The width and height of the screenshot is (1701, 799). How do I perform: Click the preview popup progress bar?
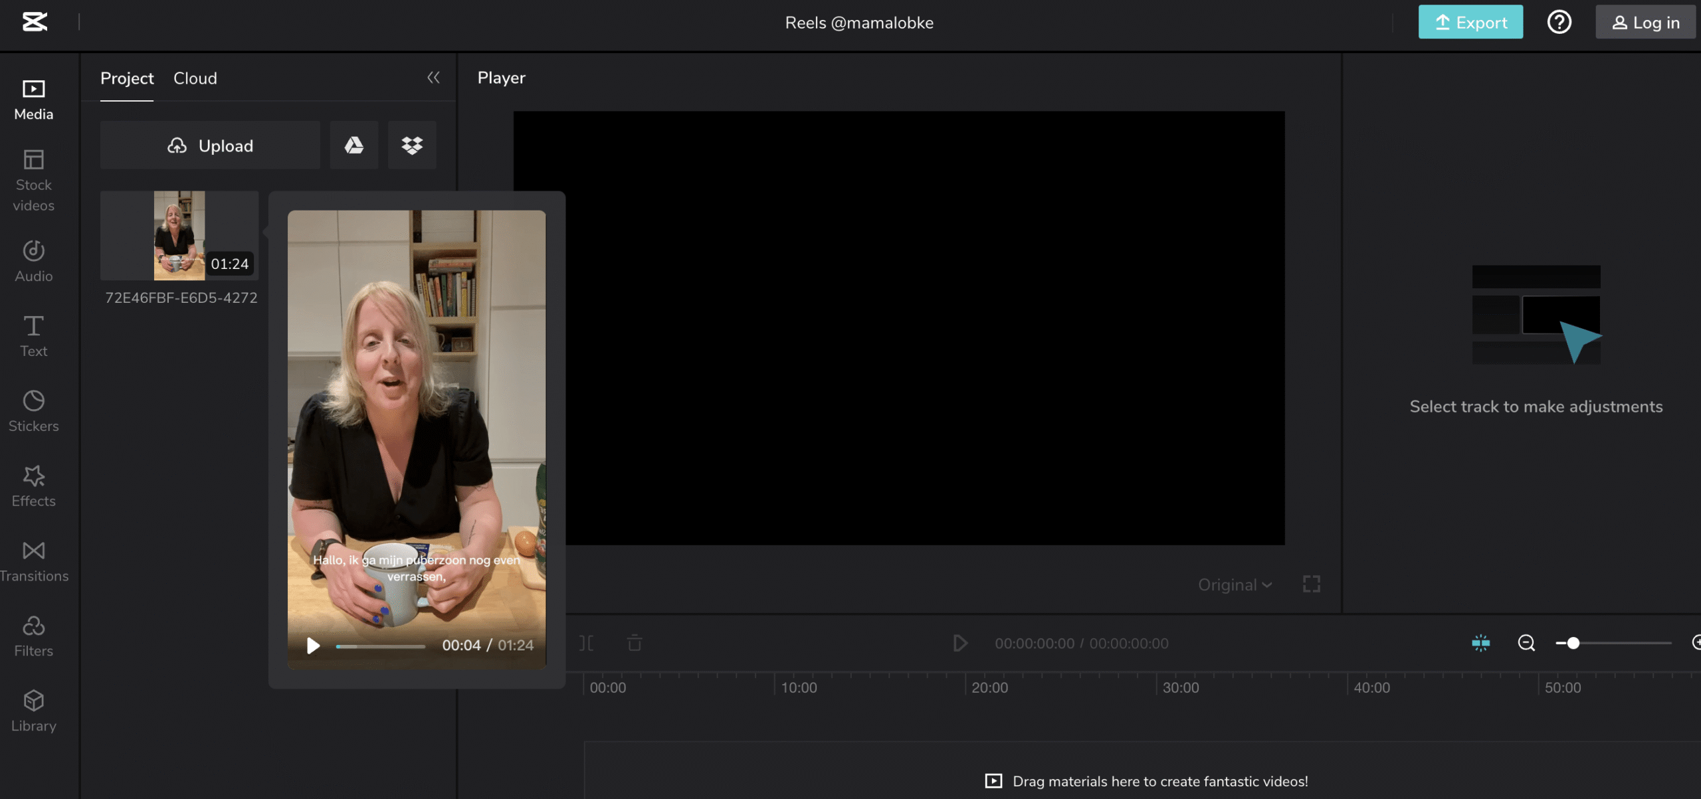[380, 646]
